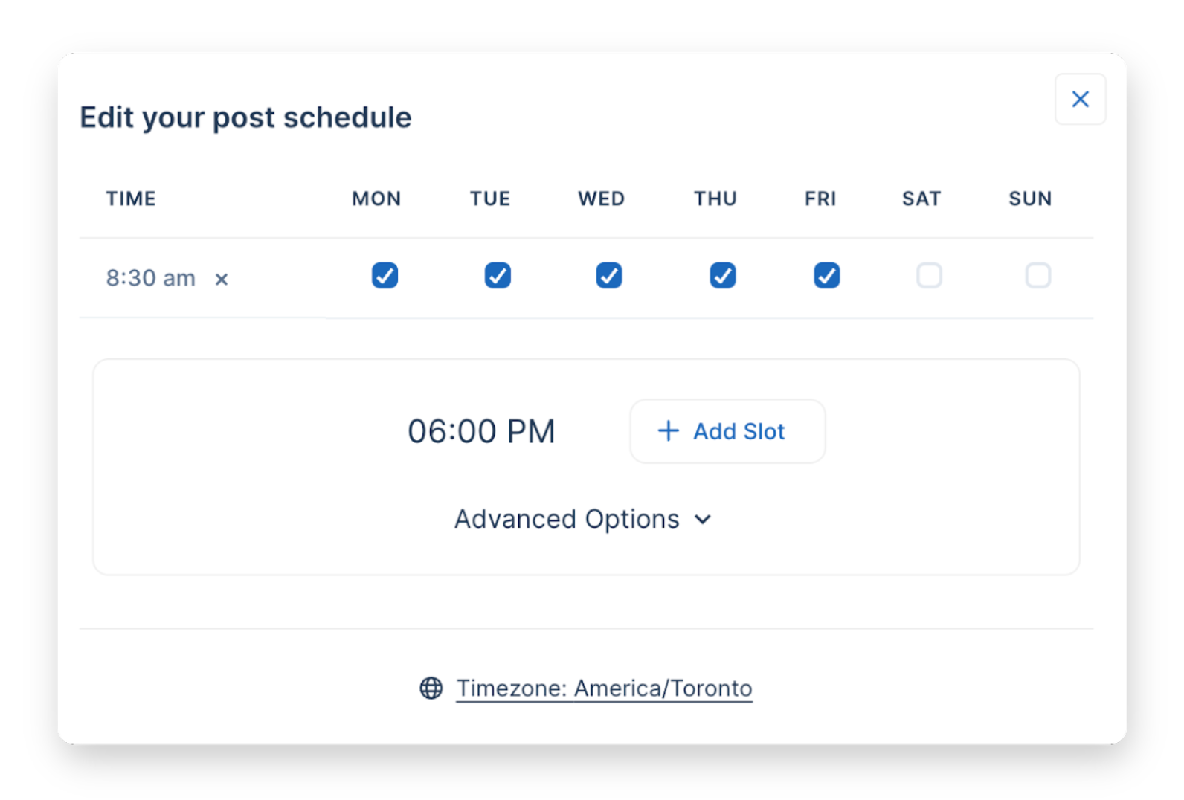This screenshot has height=800, width=1184.
Task: Remove the 8:30 am time slot
Action: [221, 280]
